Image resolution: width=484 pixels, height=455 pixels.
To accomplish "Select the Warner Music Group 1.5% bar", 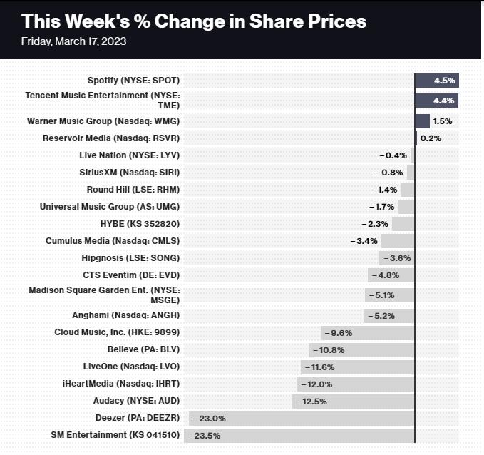I will point(422,121).
